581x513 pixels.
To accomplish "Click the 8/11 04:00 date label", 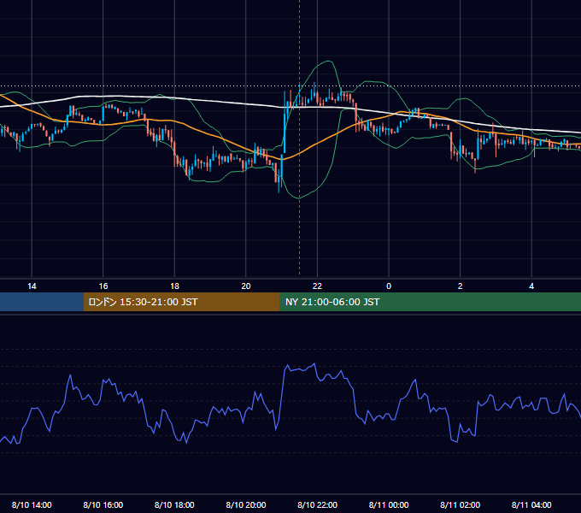I will click(x=531, y=504).
